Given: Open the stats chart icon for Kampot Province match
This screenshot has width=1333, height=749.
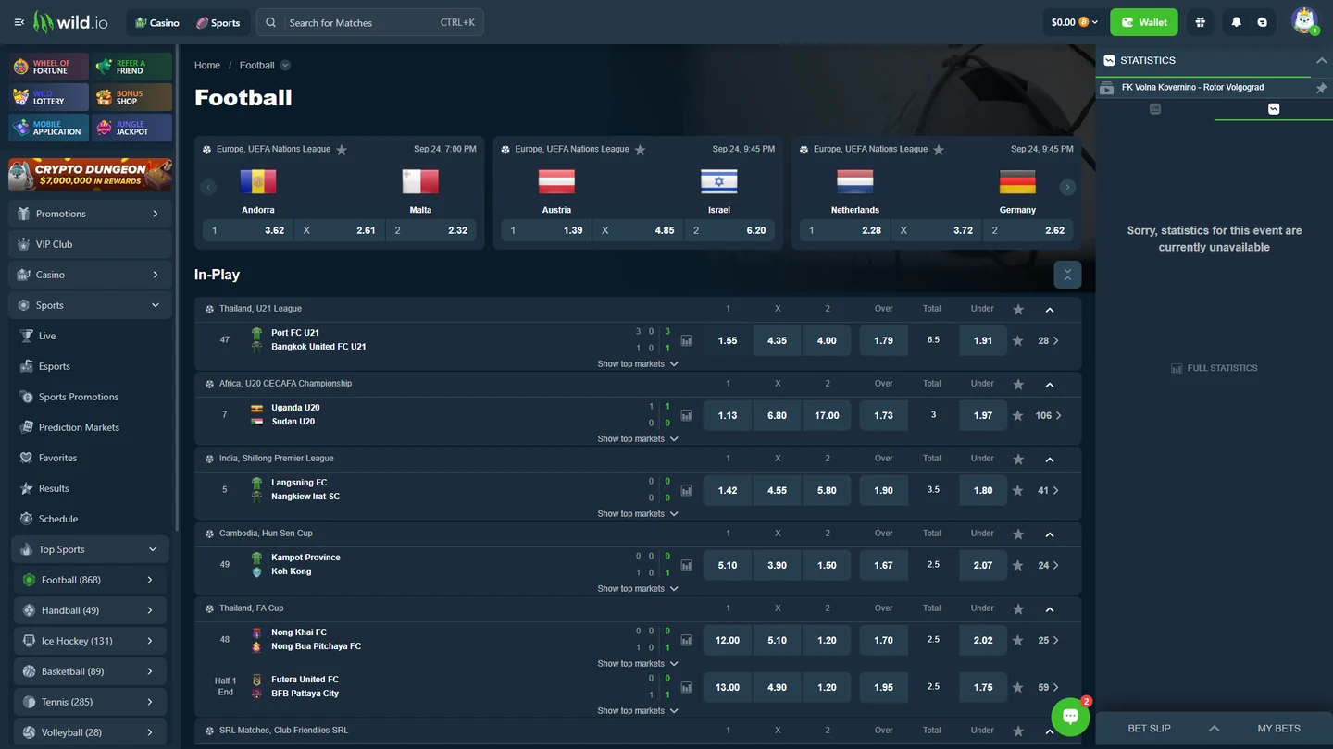Looking at the screenshot, I should 687,565.
